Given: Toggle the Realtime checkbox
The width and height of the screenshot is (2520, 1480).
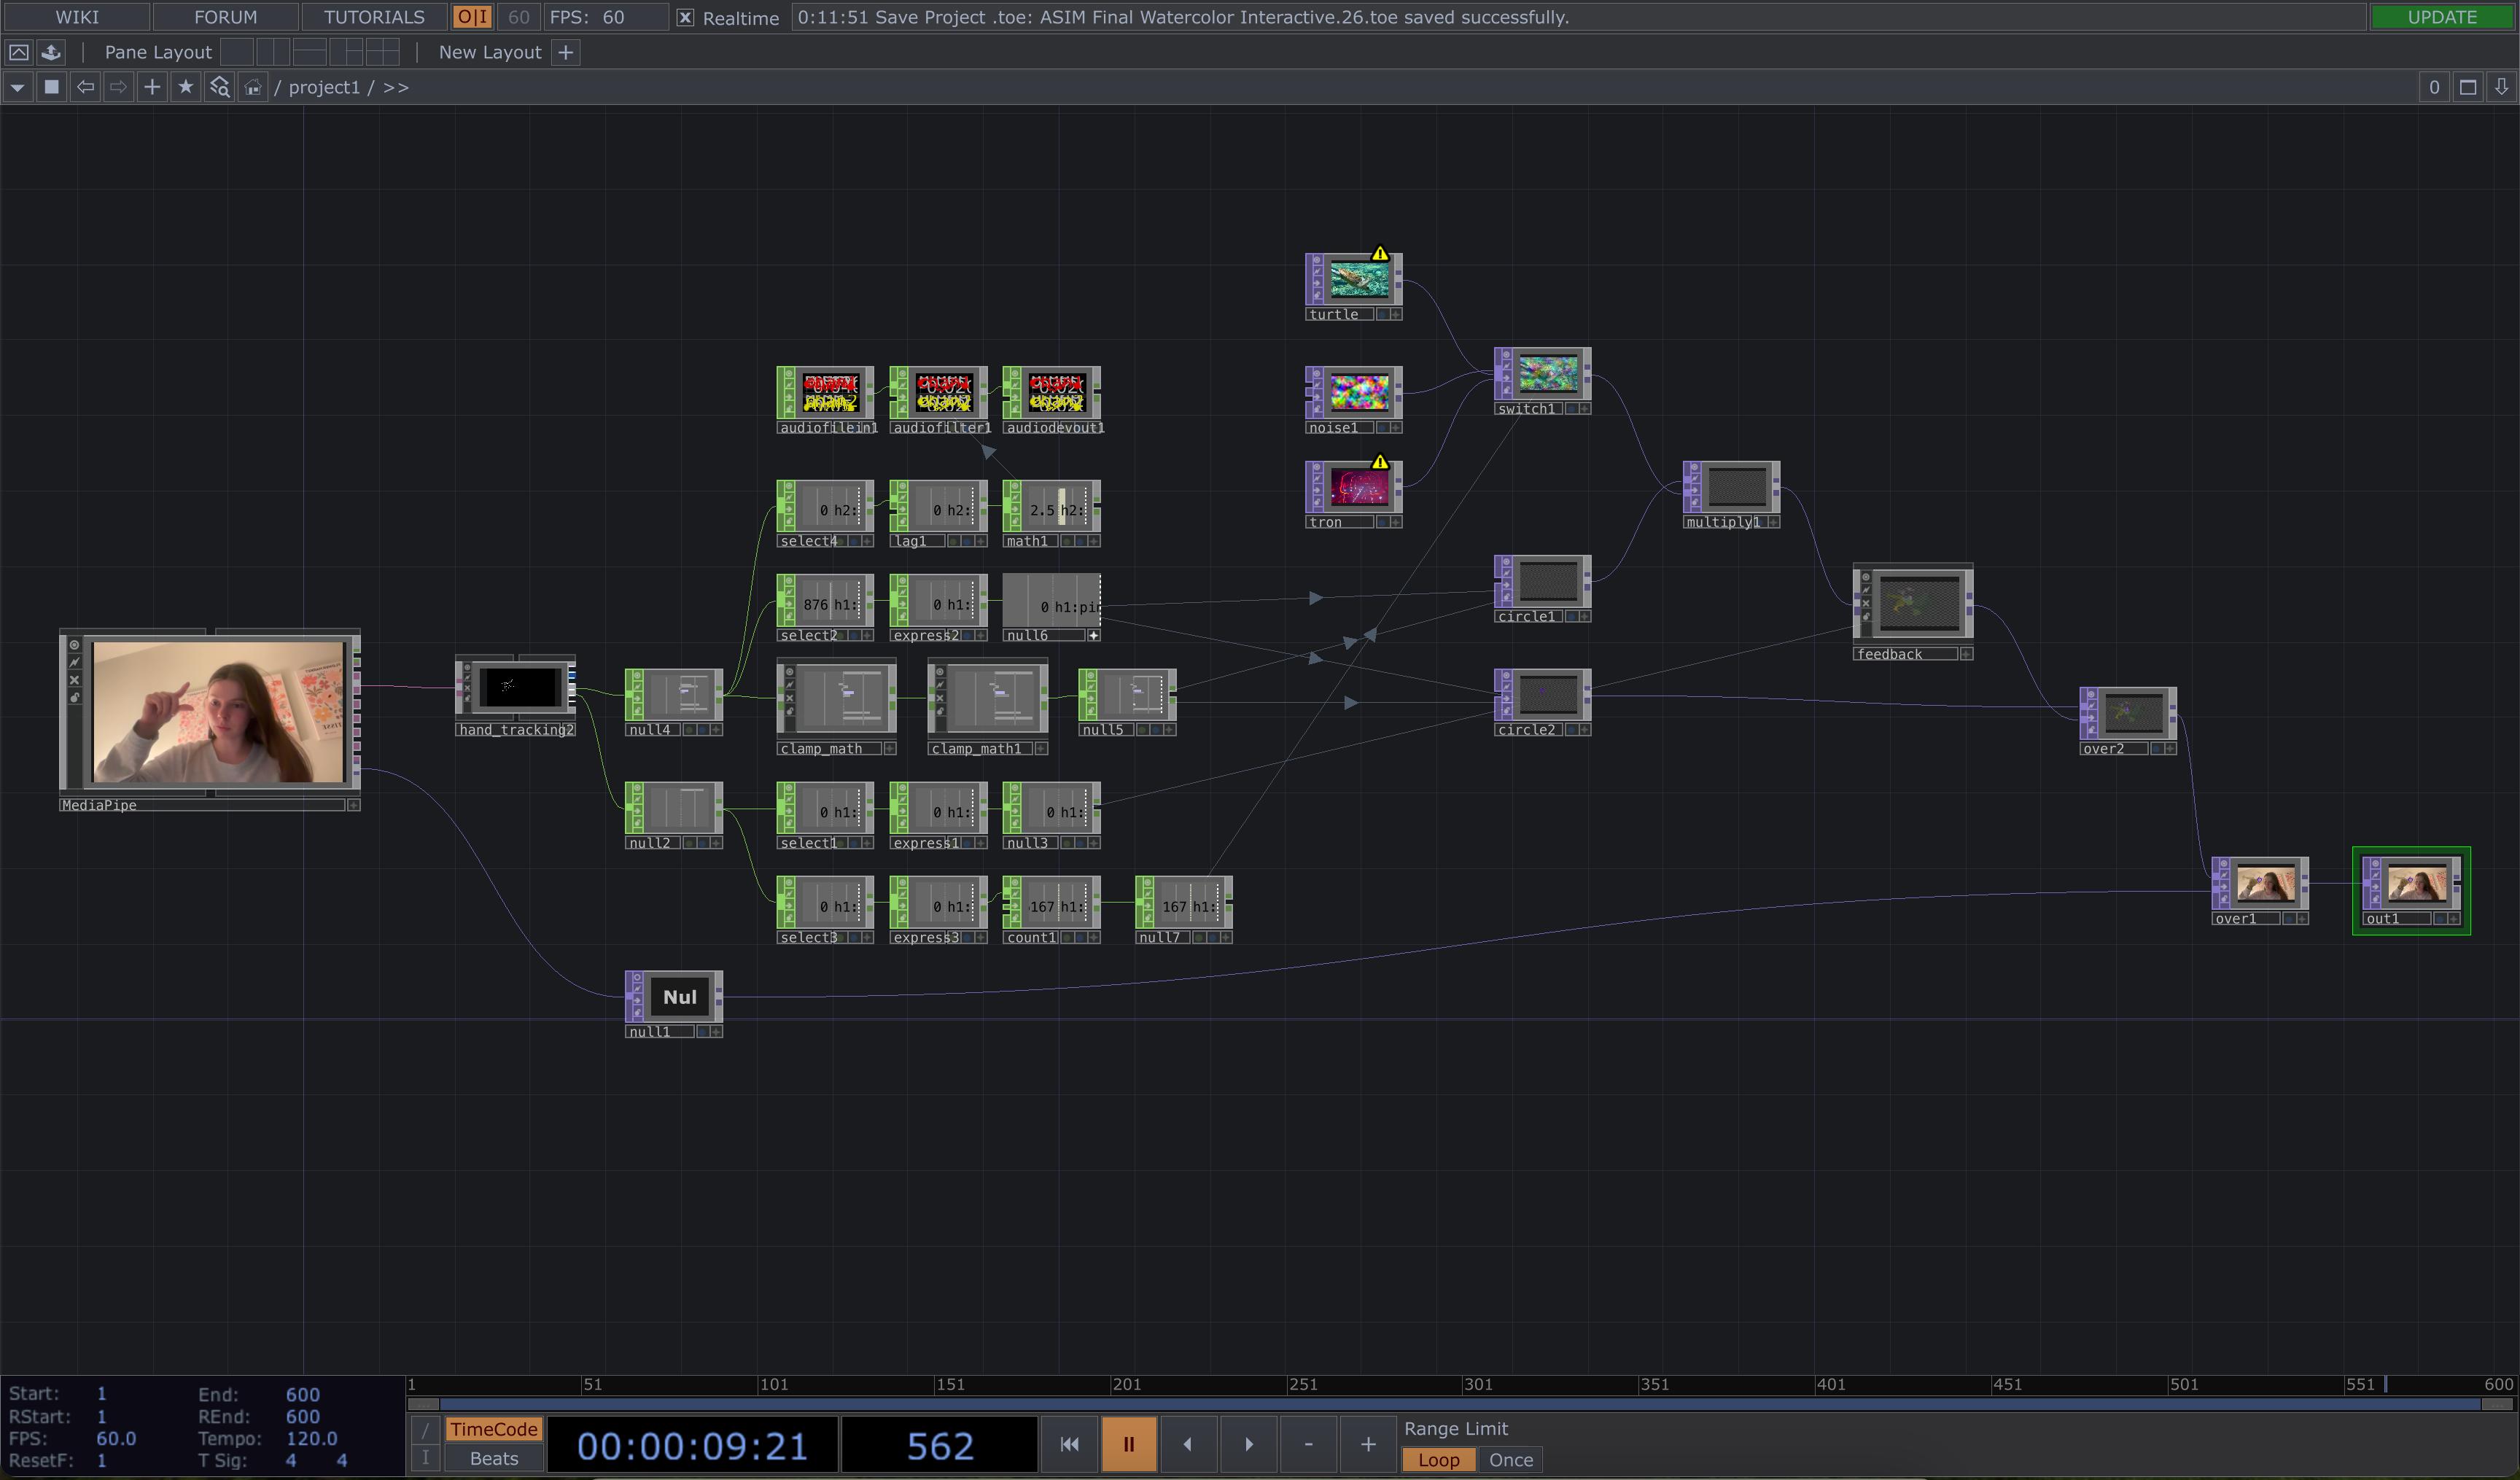Looking at the screenshot, I should tap(685, 18).
